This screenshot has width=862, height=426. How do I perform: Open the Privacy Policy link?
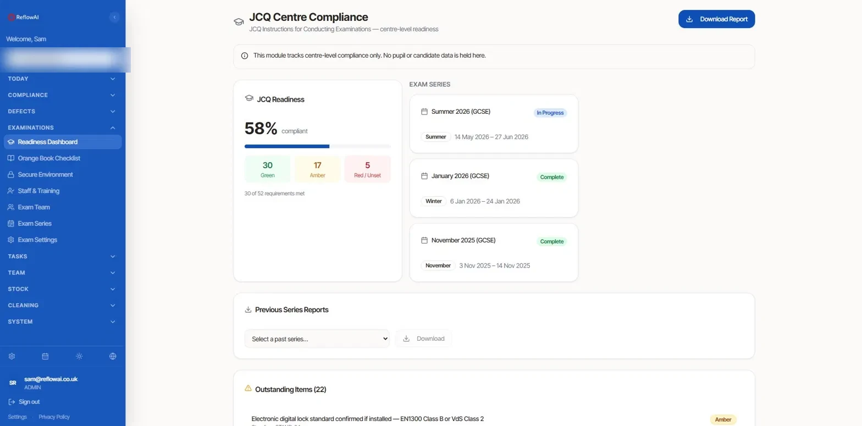(54, 417)
